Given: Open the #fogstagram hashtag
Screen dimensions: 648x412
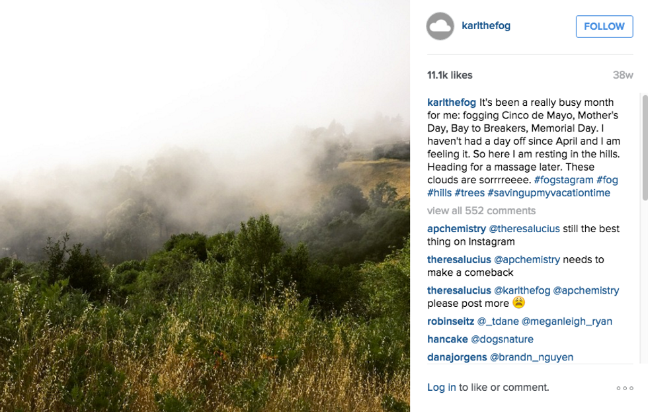Looking at the screenshot, I should point(563,180).
